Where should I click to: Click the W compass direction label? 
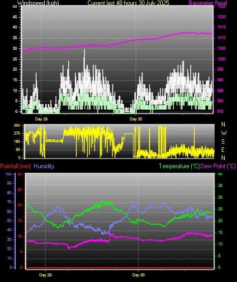coord(224,133)
